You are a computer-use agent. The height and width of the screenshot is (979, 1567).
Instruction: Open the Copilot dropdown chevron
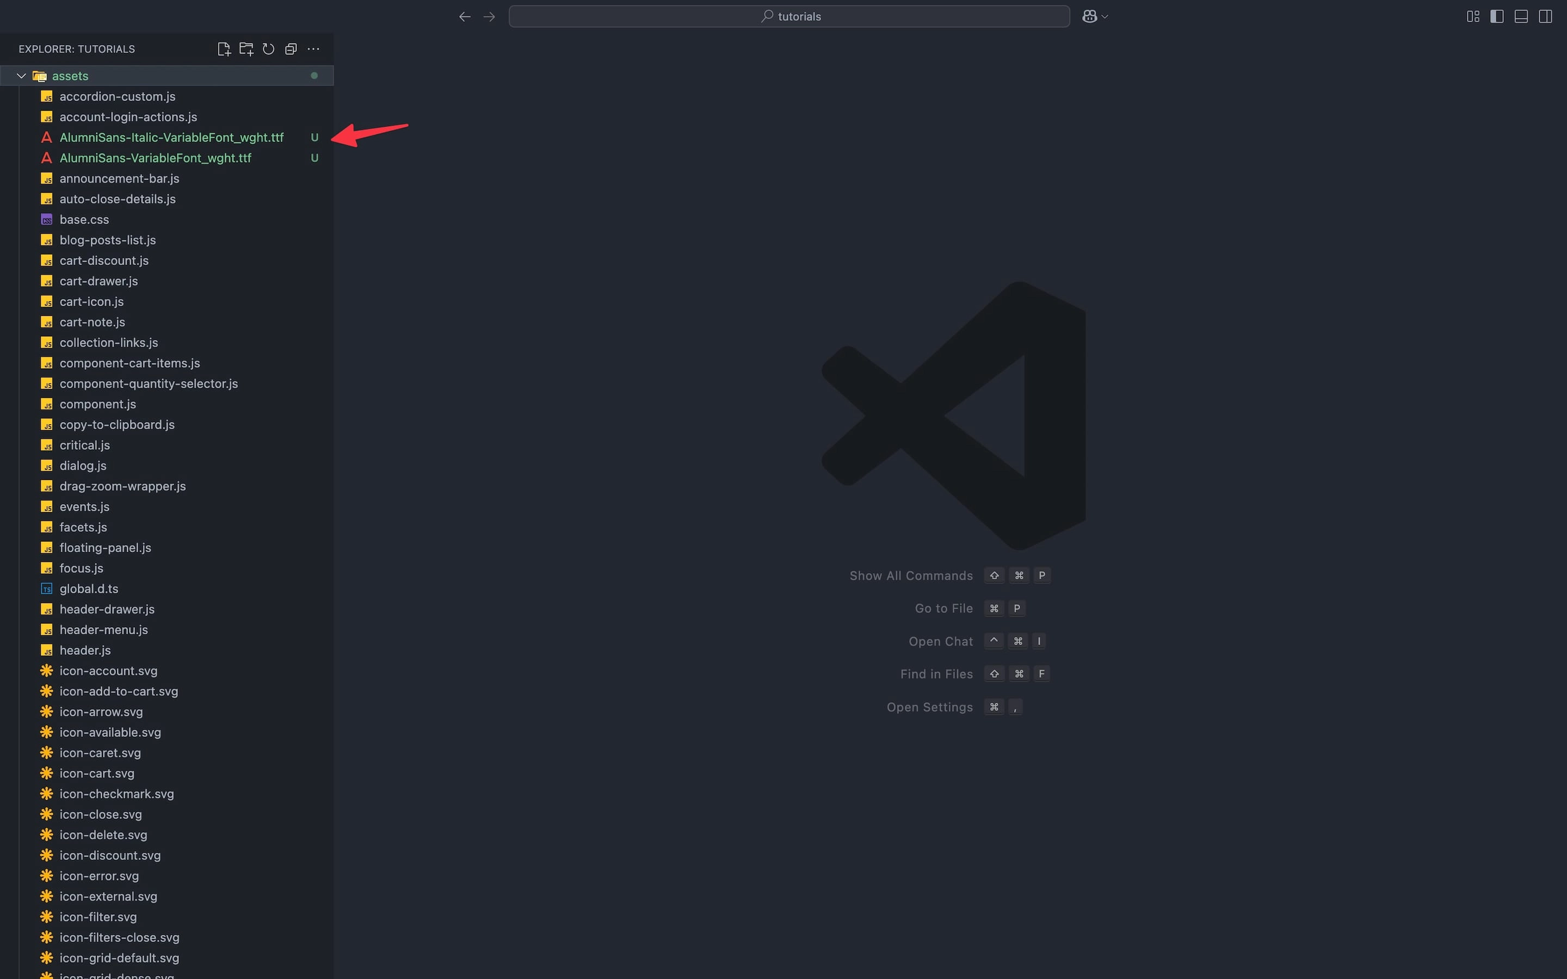click(1105, 17)
